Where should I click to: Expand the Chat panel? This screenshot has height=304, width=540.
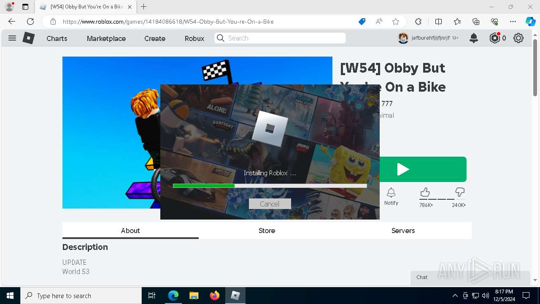tap(470, 277)
